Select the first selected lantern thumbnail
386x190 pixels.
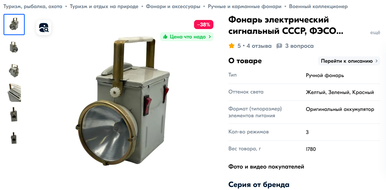[14, 25]
